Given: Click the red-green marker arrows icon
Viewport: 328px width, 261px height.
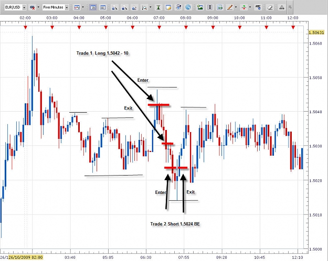Looking at the screenshot, I should coord(244,7).
